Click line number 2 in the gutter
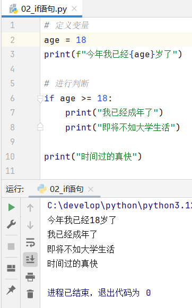The height and width of the screenshot is (308, 192). point(12,40)
